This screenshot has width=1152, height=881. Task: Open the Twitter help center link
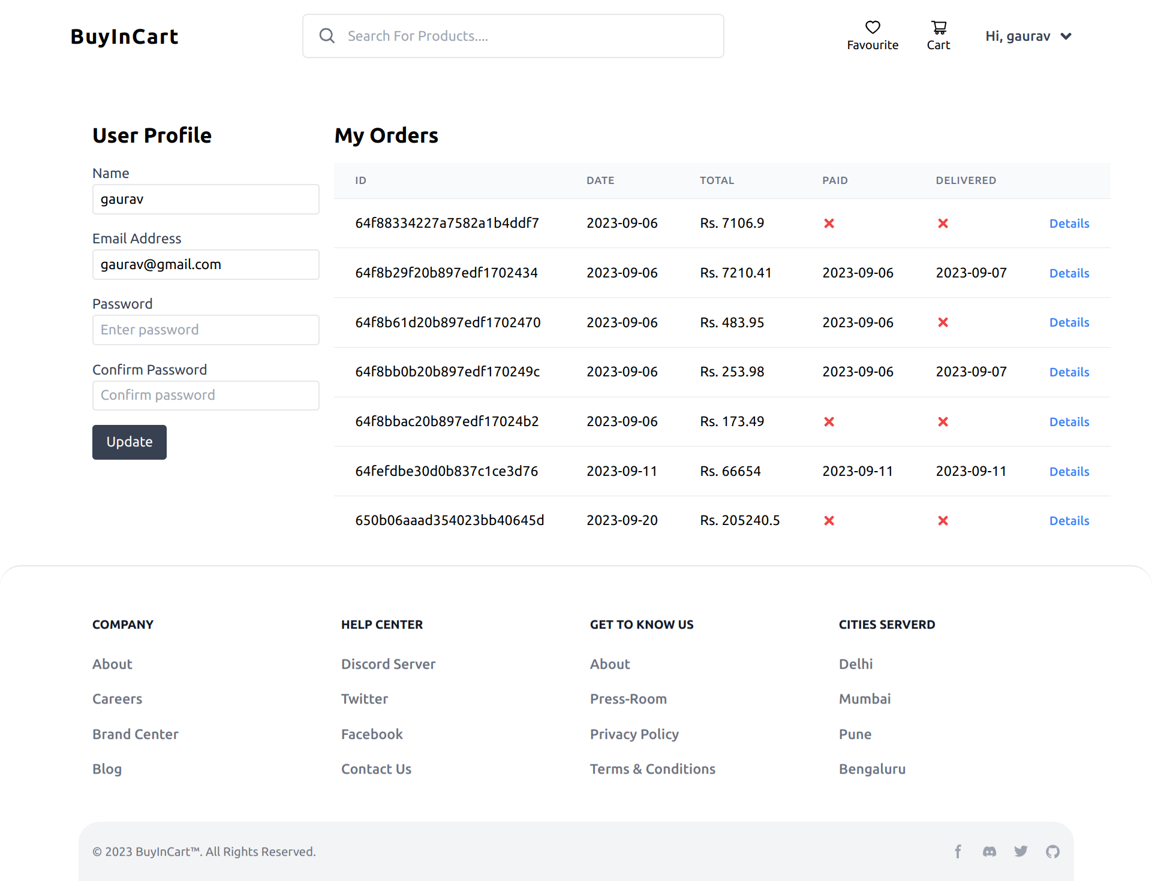[x=365, y=699]
